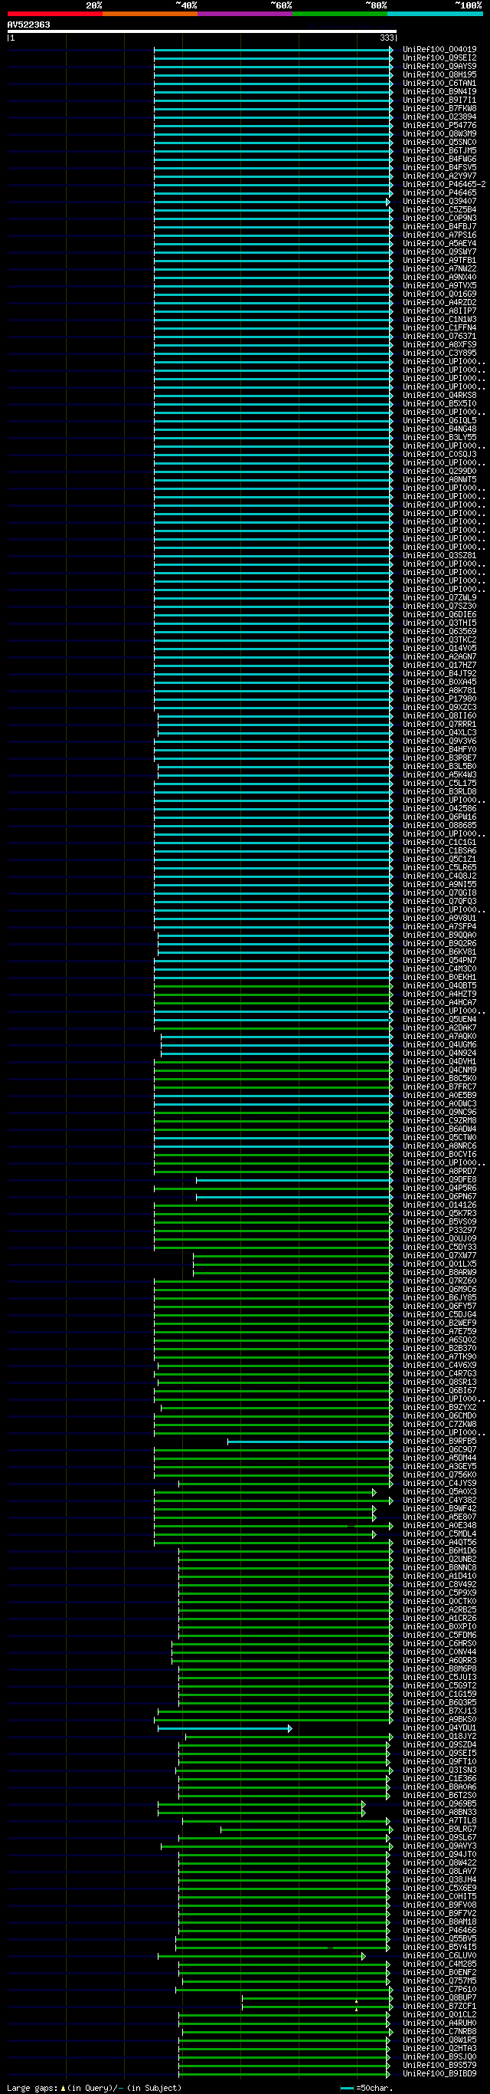Click the white query length bar
Image resolution: width=490 pixels, height=2094 pixels.
[202, 31]
